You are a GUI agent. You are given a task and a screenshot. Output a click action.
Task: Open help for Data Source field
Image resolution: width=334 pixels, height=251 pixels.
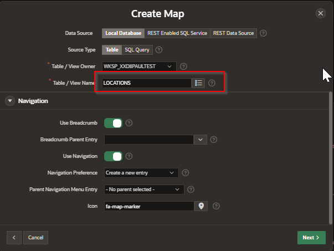pyautogui.click(x=263, y=33)
